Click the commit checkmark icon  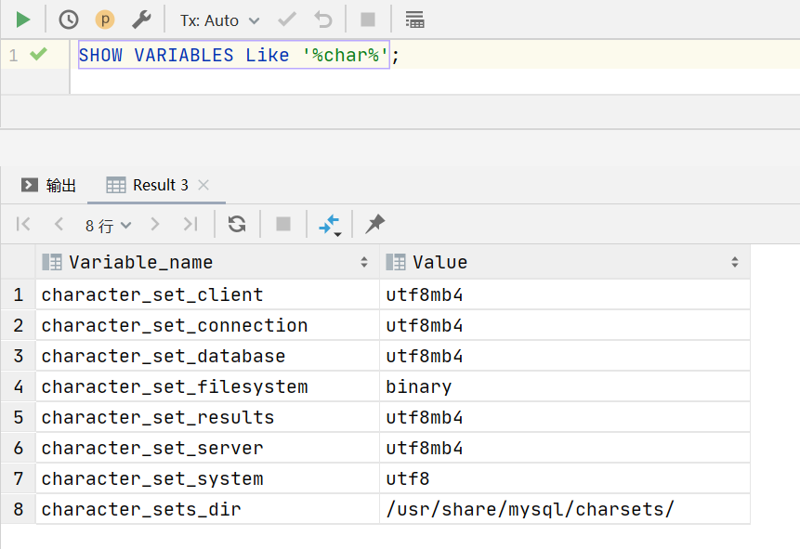click(287, 20)
